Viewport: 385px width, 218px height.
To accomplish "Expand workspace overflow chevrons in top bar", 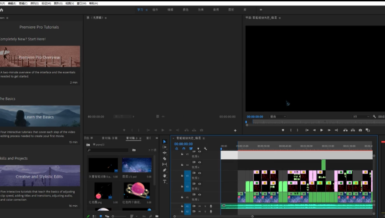I will pos(261,10).
